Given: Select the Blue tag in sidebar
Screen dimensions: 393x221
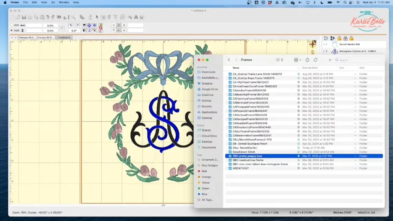Looking at the screenshot, I should tap(205, 194).
